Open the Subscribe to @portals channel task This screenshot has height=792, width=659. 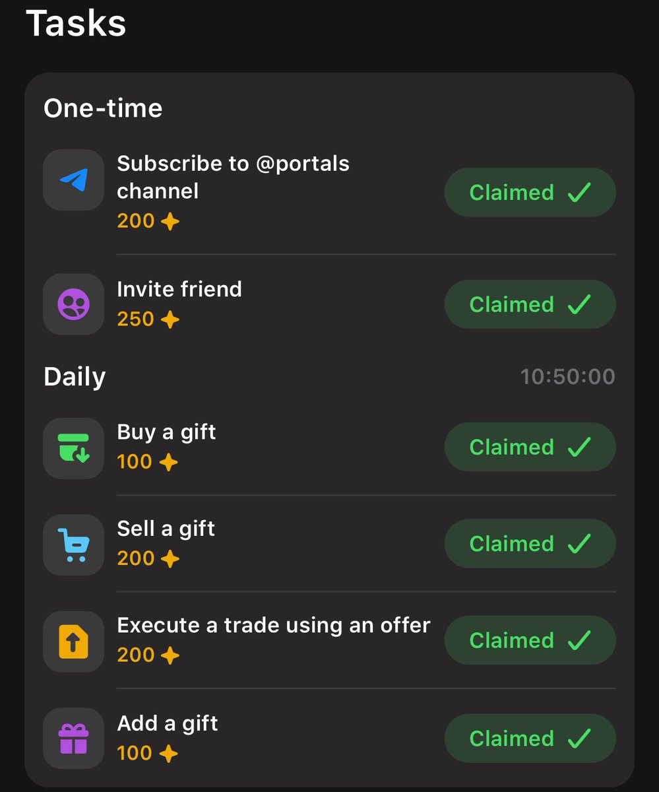pos(234,177)
